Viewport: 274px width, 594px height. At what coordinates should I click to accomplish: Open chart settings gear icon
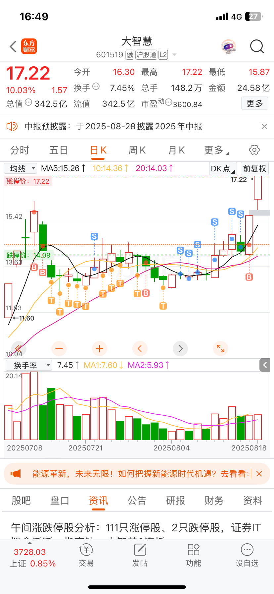(254, 150)
